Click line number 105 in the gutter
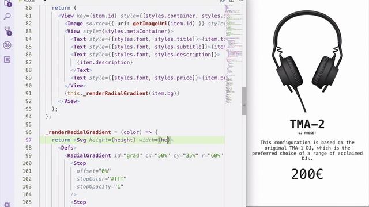This screenshot has width=369, height=207. pos(27,202)
